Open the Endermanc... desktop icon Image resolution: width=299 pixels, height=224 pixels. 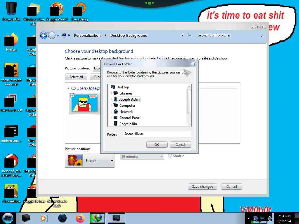11,133
